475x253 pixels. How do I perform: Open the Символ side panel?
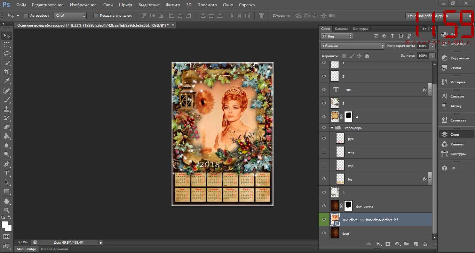click(456, 96)
